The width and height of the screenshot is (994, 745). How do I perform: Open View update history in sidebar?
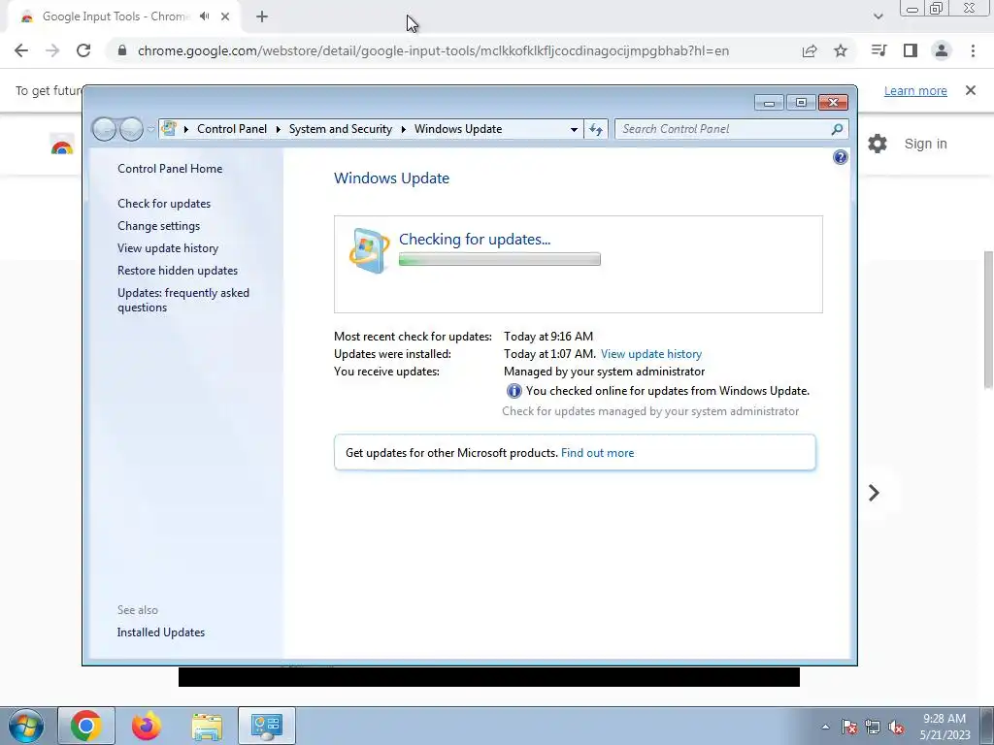tap(168, 247)
